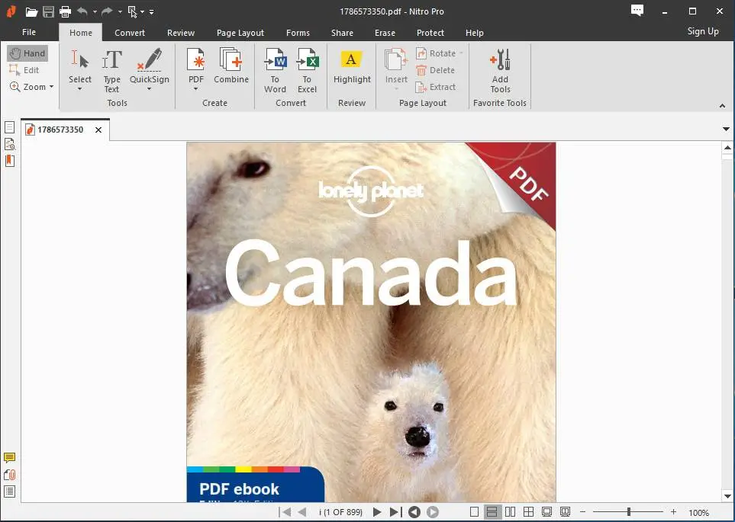Open the Comments panel in the sidebar
The width and height of the screenshot is (735, 522).
pos(10,457)
